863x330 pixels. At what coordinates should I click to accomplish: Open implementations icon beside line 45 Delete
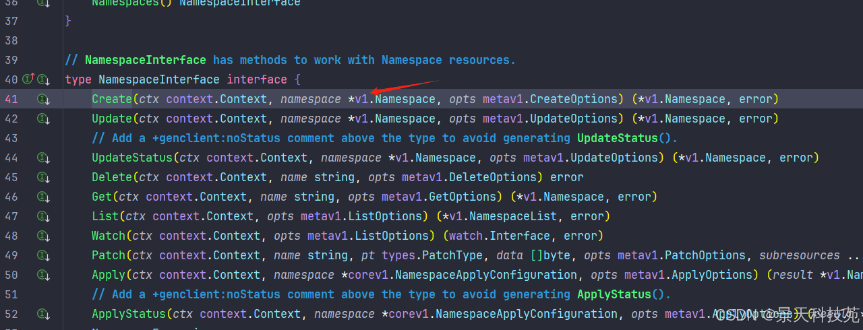44,177
